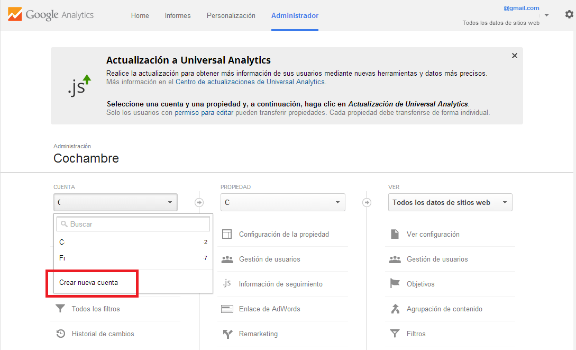Open Ver configuración
The height and width of the screenshot is (350, 576).
point(433,234)
